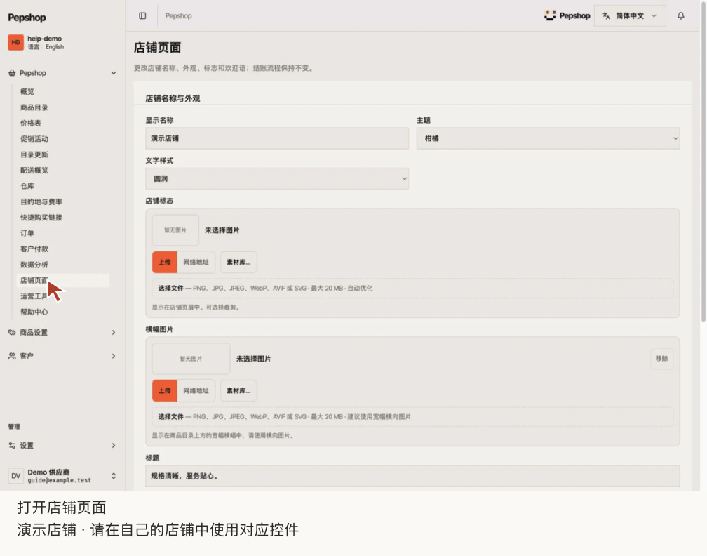Open 商品目录 in the sidebar

coord(34,107)
